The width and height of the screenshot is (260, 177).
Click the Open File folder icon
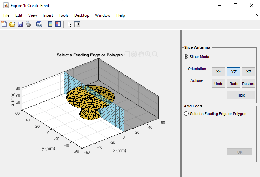[x=12, y=24]
